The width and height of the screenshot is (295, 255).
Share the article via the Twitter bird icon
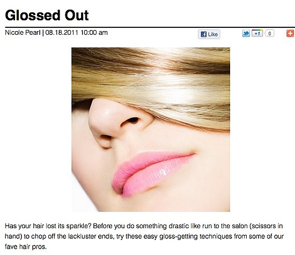[x=246, y=33]
